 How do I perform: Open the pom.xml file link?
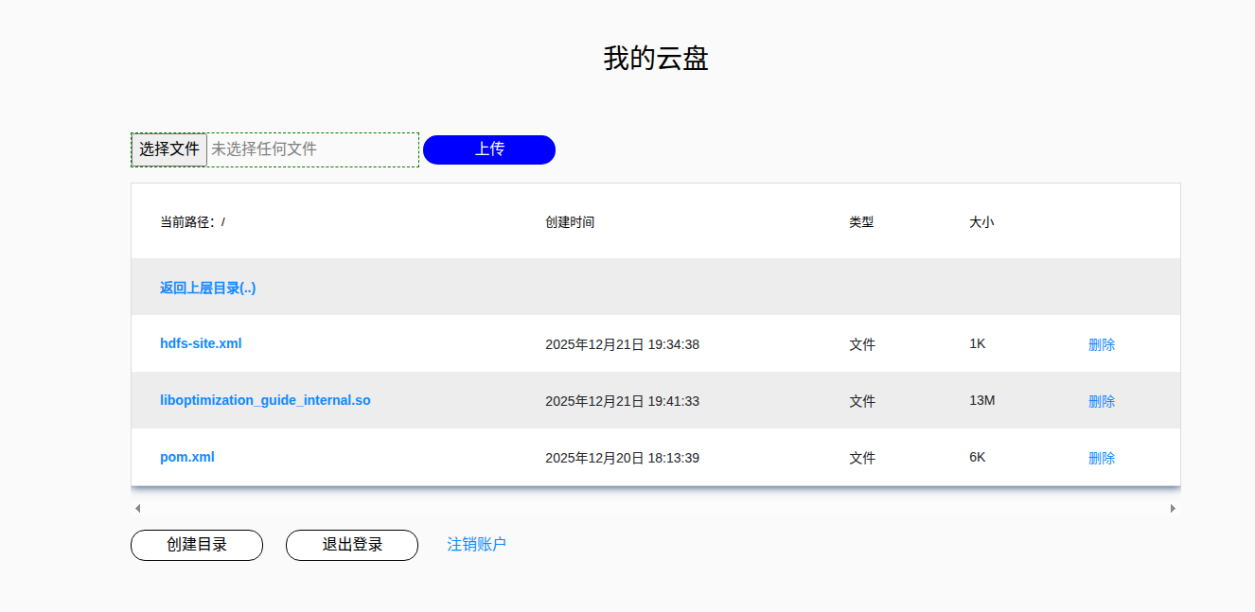tap(187, 457)
